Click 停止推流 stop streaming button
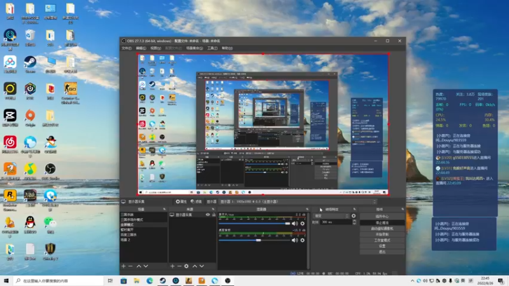Viewport: 509px width, 286px height. tap(382, 223)
